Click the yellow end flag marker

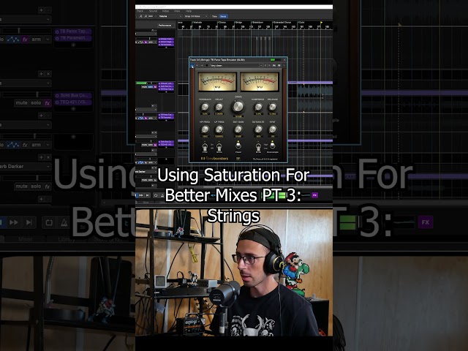(x=322, y=23)
